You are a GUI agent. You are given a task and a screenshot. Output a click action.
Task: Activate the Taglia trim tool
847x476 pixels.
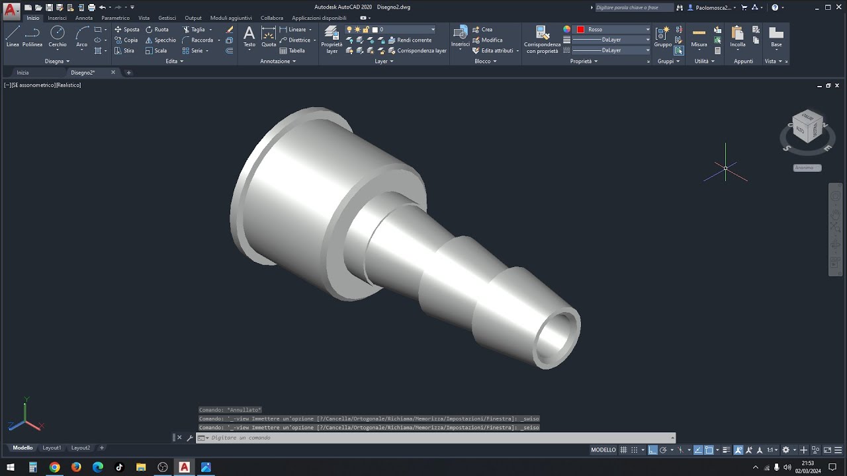[194, 30]
